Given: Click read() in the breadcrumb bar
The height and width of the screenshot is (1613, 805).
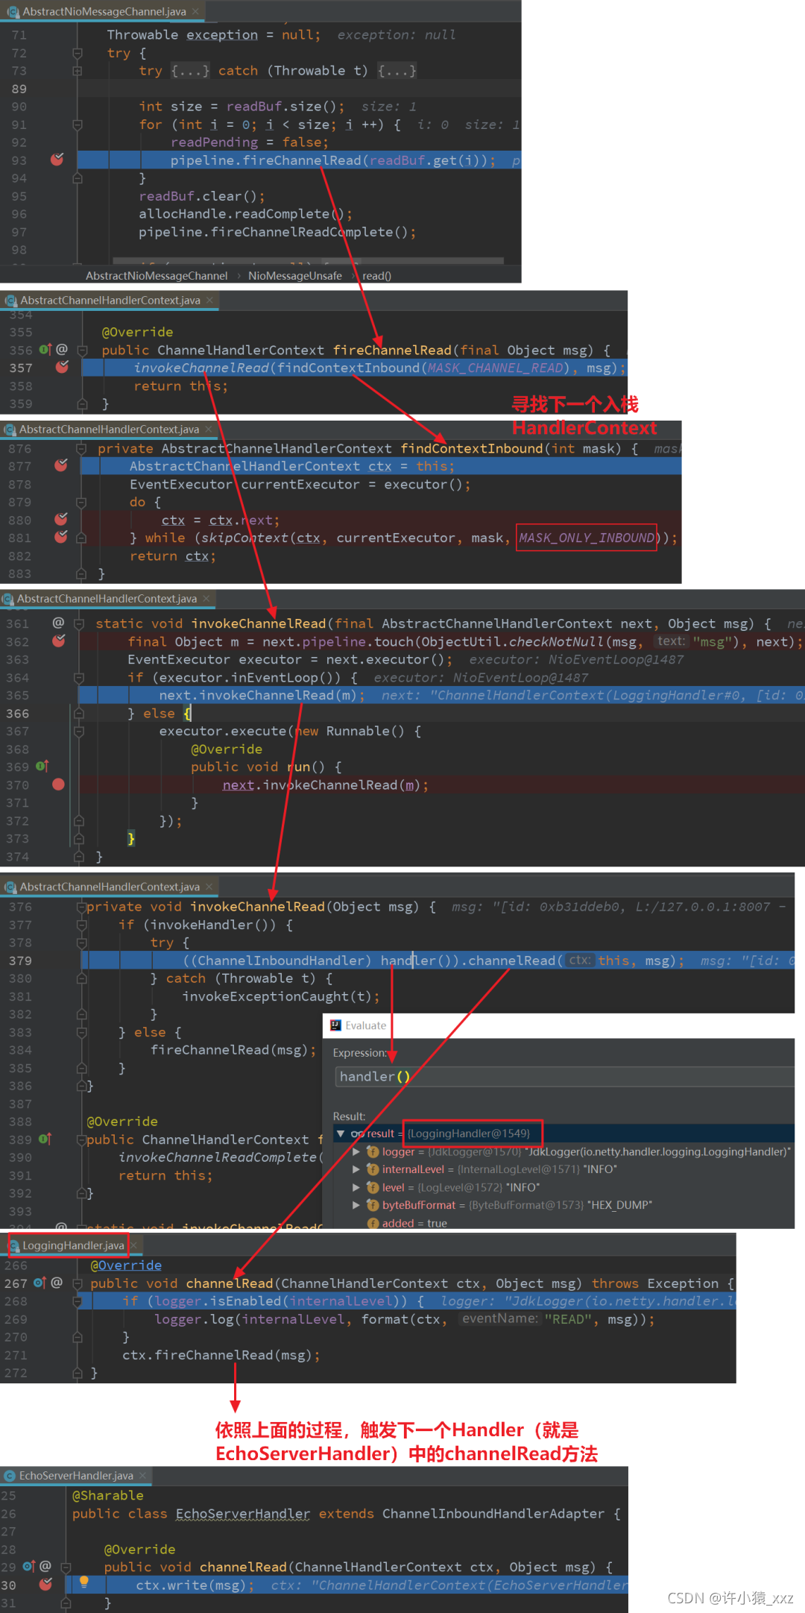Looking at the screenshot, I should (x=376, y=275).
